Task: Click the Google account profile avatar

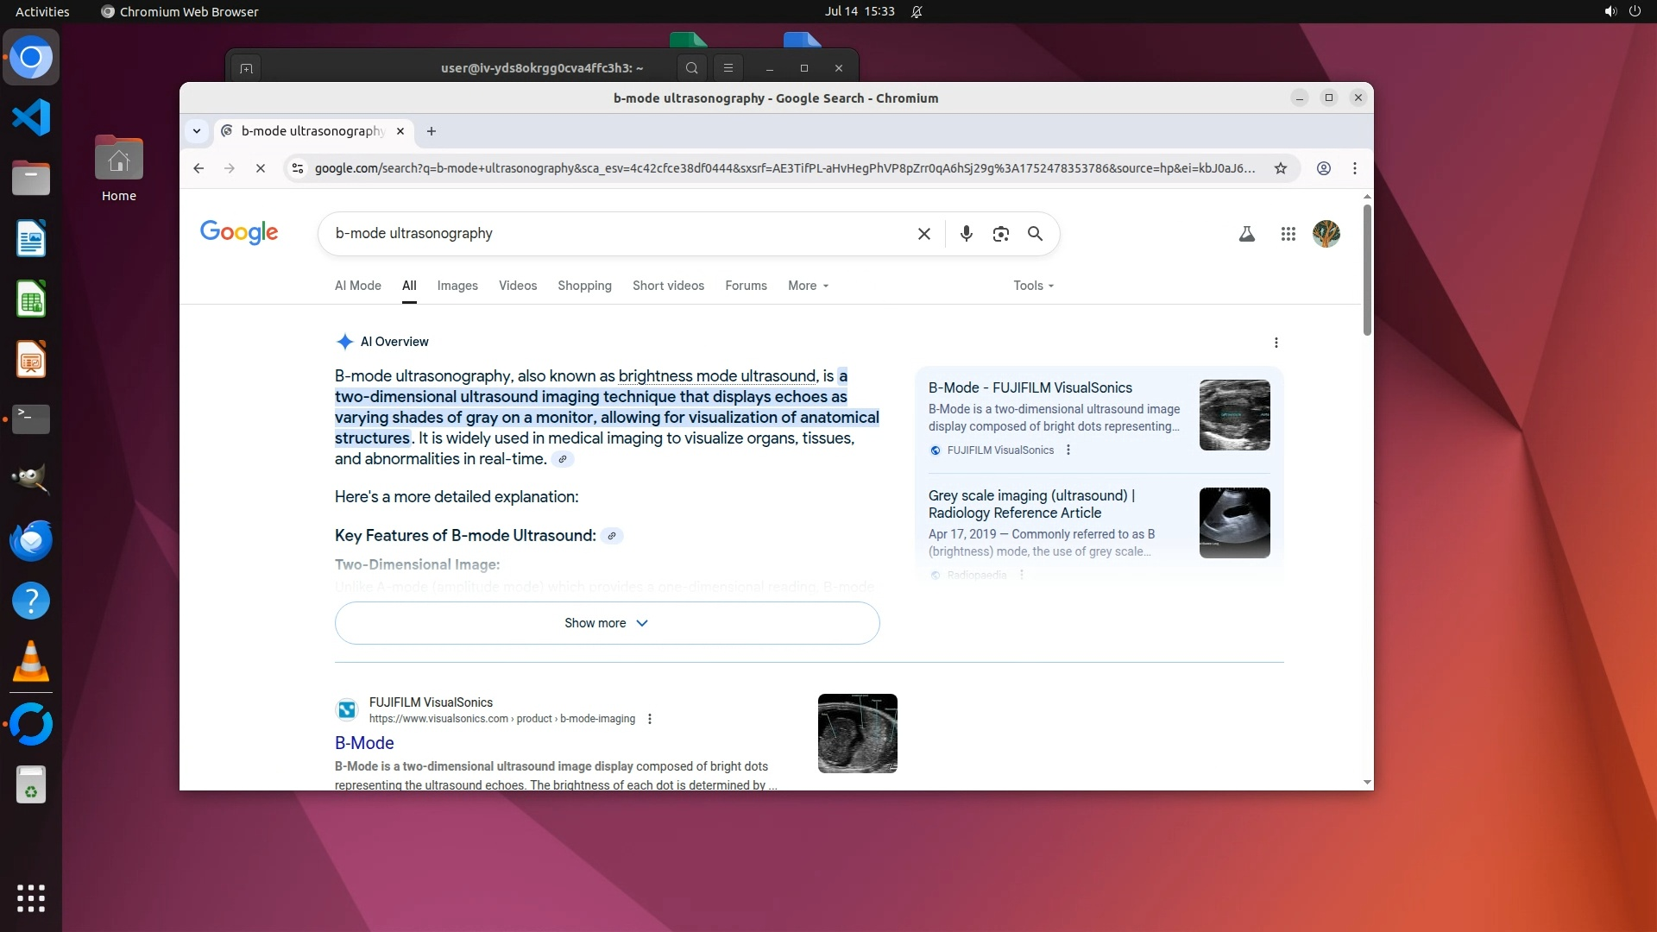Action: coord(1326,234)
